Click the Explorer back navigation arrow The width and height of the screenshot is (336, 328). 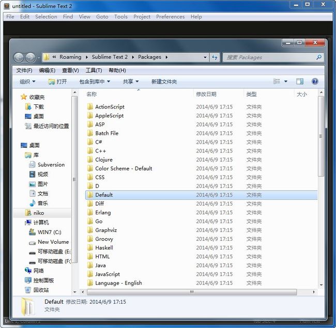(x=19, y=57)
